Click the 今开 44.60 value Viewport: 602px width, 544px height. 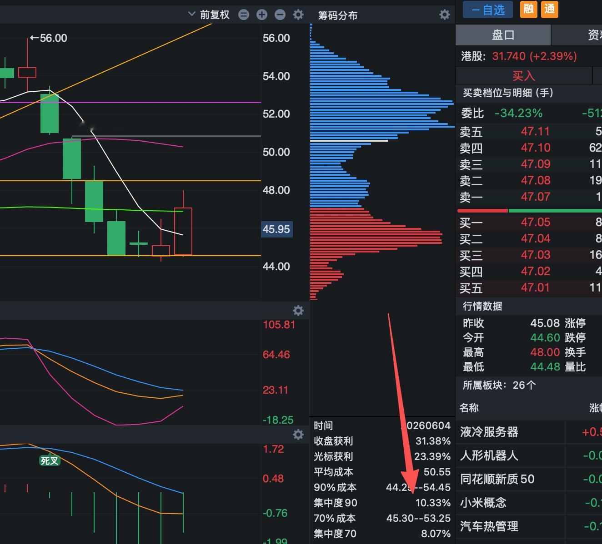[545, 338]
